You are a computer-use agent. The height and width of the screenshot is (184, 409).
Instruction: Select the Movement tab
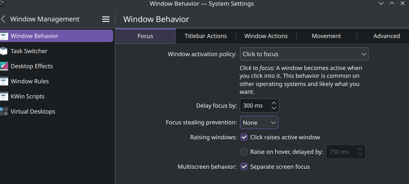(326, 36)
